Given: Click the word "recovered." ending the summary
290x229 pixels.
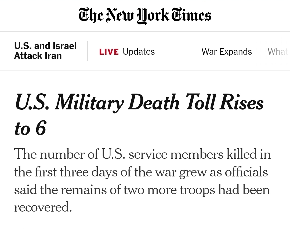Looking at the screenshot, I should [x=43, y=207].
